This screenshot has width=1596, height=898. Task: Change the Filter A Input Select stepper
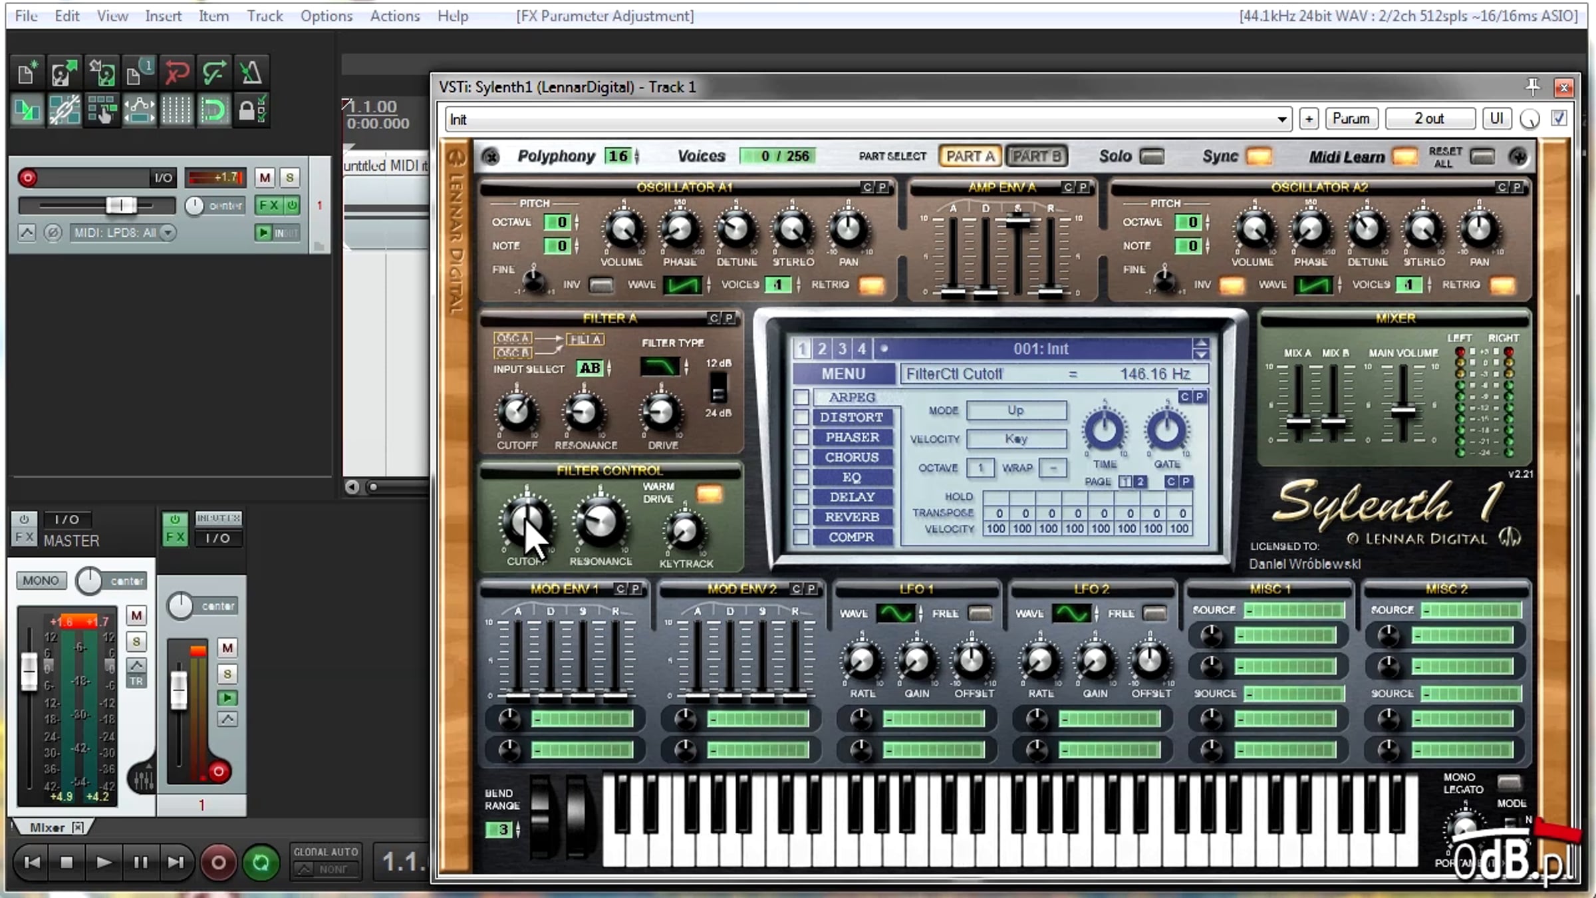click(x=609, y=368)
